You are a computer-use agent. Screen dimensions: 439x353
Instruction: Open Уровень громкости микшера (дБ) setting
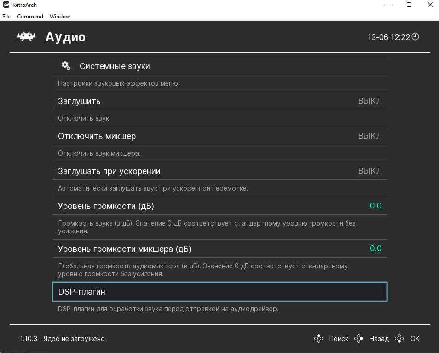coord(219,249)
